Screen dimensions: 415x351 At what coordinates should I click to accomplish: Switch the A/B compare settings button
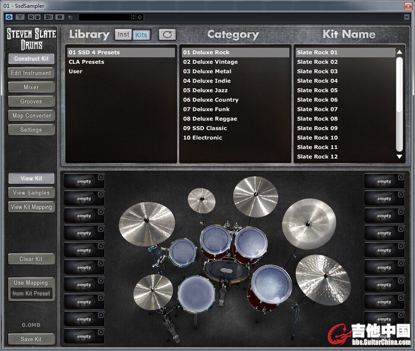tap(48, 17)
